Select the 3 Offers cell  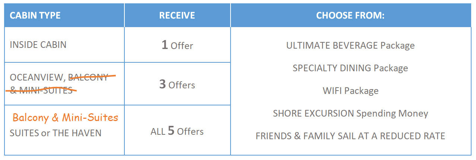(x=177, y=84)
